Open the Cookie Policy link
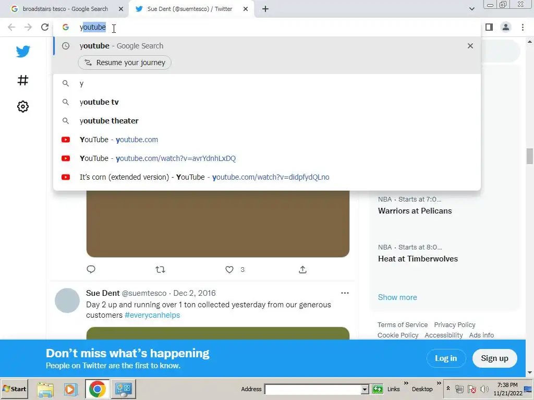 coord(398,335)
